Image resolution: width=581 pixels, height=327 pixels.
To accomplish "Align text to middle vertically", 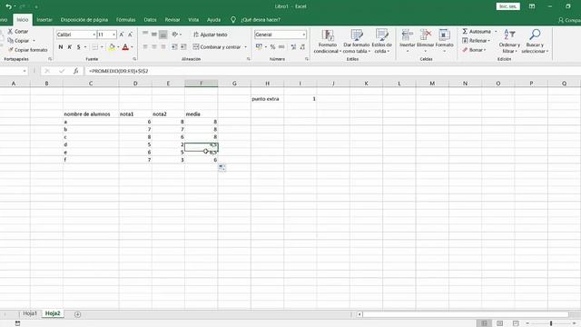I will [154, 35].
